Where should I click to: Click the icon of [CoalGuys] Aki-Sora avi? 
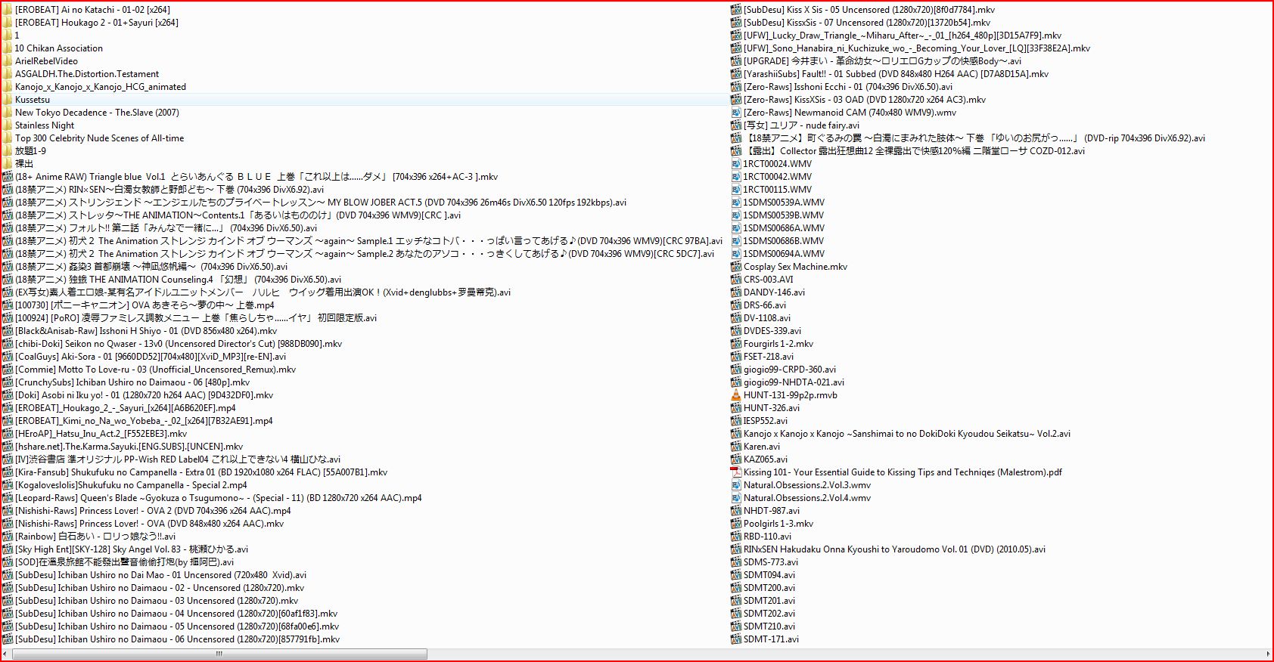click(8, 356)
